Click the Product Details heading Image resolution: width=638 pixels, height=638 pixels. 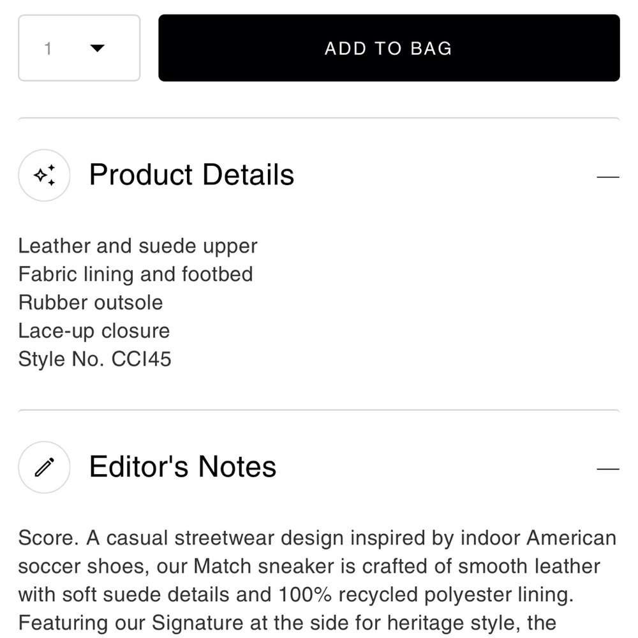point(191,175)
